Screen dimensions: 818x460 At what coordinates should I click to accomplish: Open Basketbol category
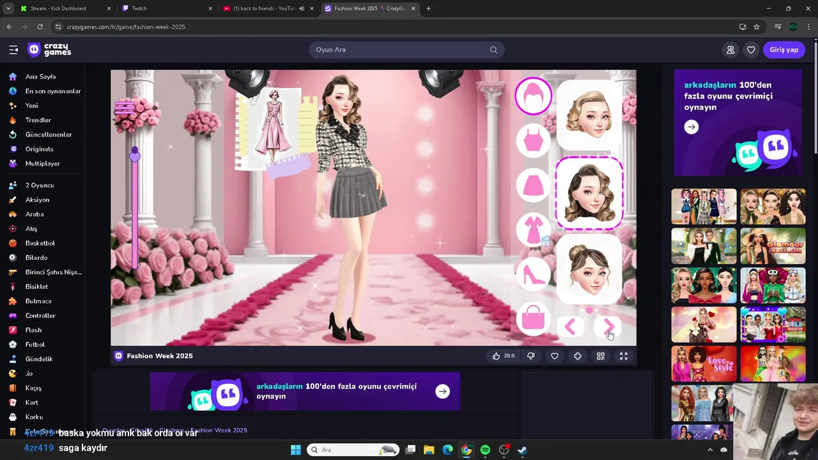click(x=42, y=243)
